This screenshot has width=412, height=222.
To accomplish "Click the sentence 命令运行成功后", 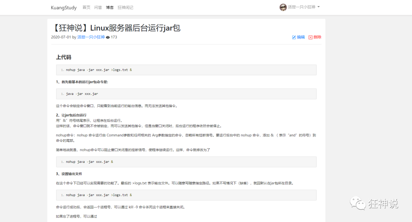I will point(121,207).
